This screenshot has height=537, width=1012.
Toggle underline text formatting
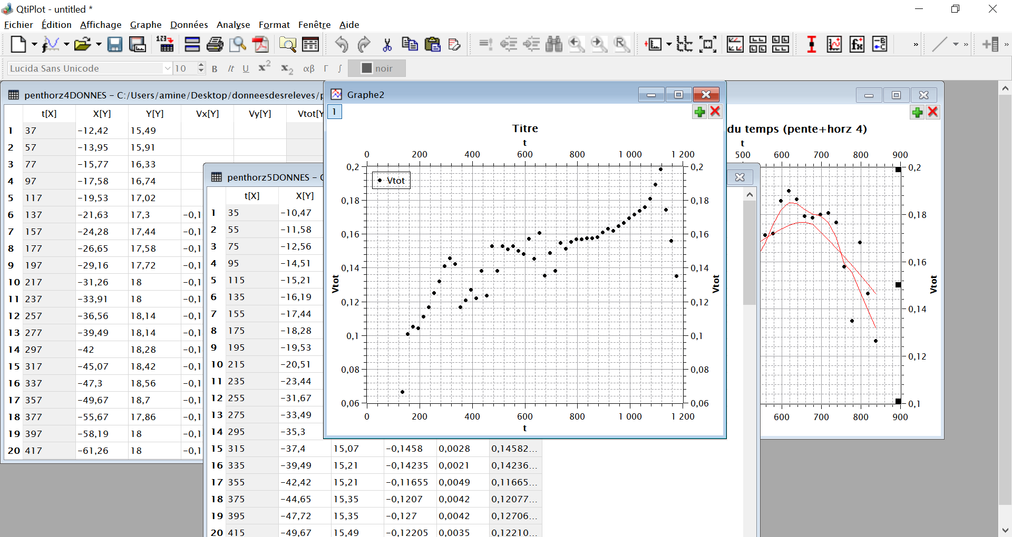point(246,69)
